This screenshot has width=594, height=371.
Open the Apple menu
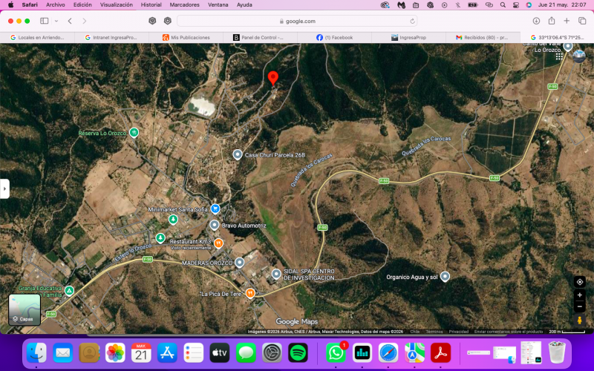(x=10, y=5)
